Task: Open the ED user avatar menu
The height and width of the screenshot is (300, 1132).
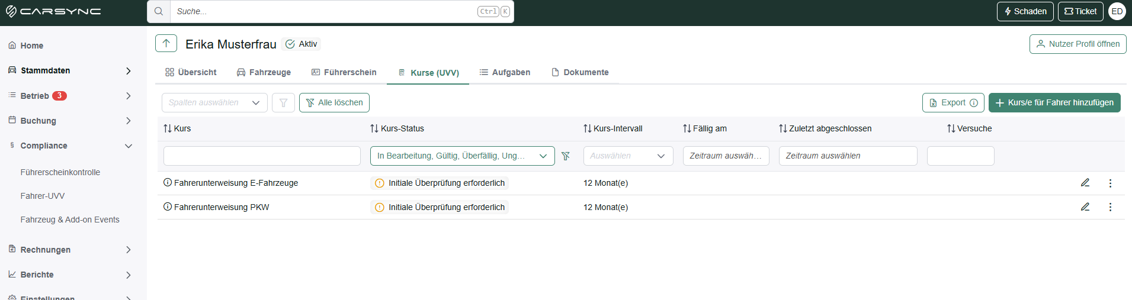Action: pos(1117,11)
